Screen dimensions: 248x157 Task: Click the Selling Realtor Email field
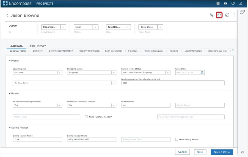pos(146,139)
